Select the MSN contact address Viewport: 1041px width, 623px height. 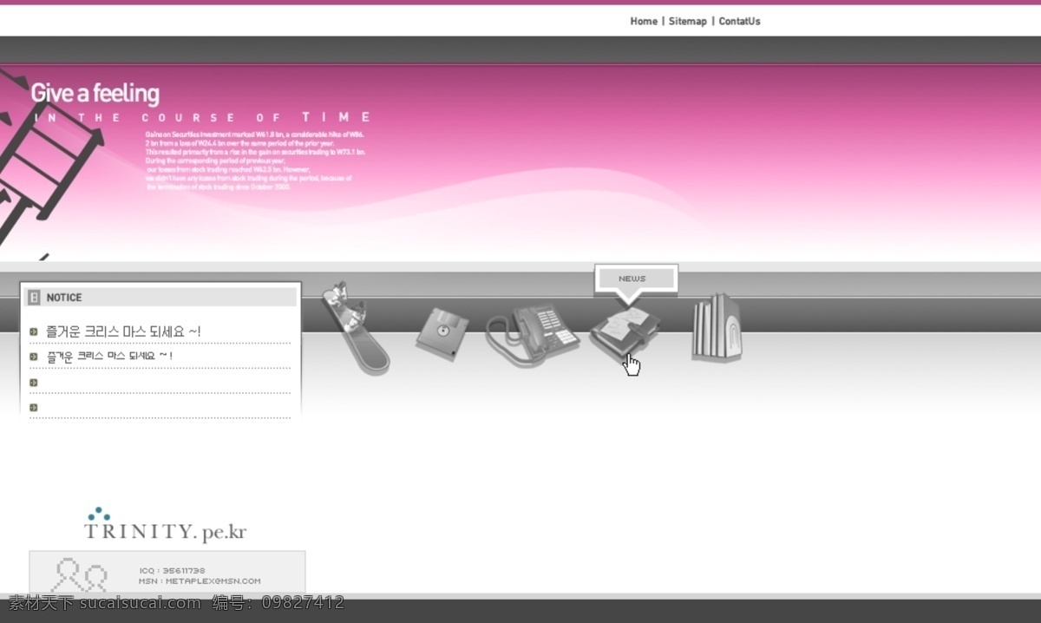(200, 581)
